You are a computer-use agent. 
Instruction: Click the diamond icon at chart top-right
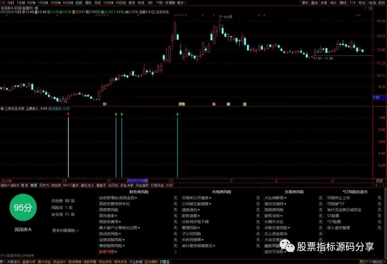point(365,8)
